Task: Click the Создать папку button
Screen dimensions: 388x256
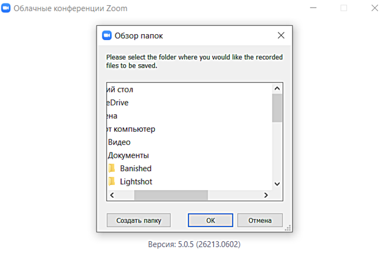Action: (138, 221)
